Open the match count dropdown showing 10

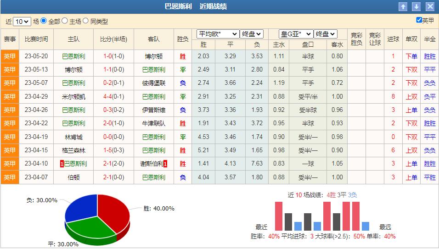click(22, 22)
